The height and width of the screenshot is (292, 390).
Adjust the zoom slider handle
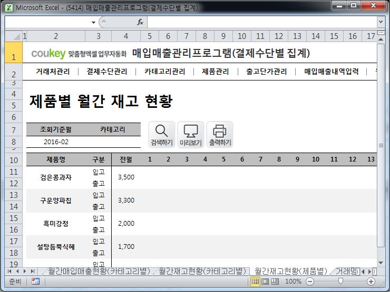[x=340, y=281]
